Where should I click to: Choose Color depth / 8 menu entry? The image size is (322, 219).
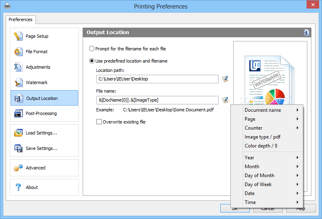pyautogui.click(x=261, y=146)
